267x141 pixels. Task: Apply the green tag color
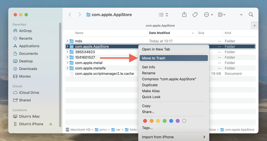click(x=164, y=121)
